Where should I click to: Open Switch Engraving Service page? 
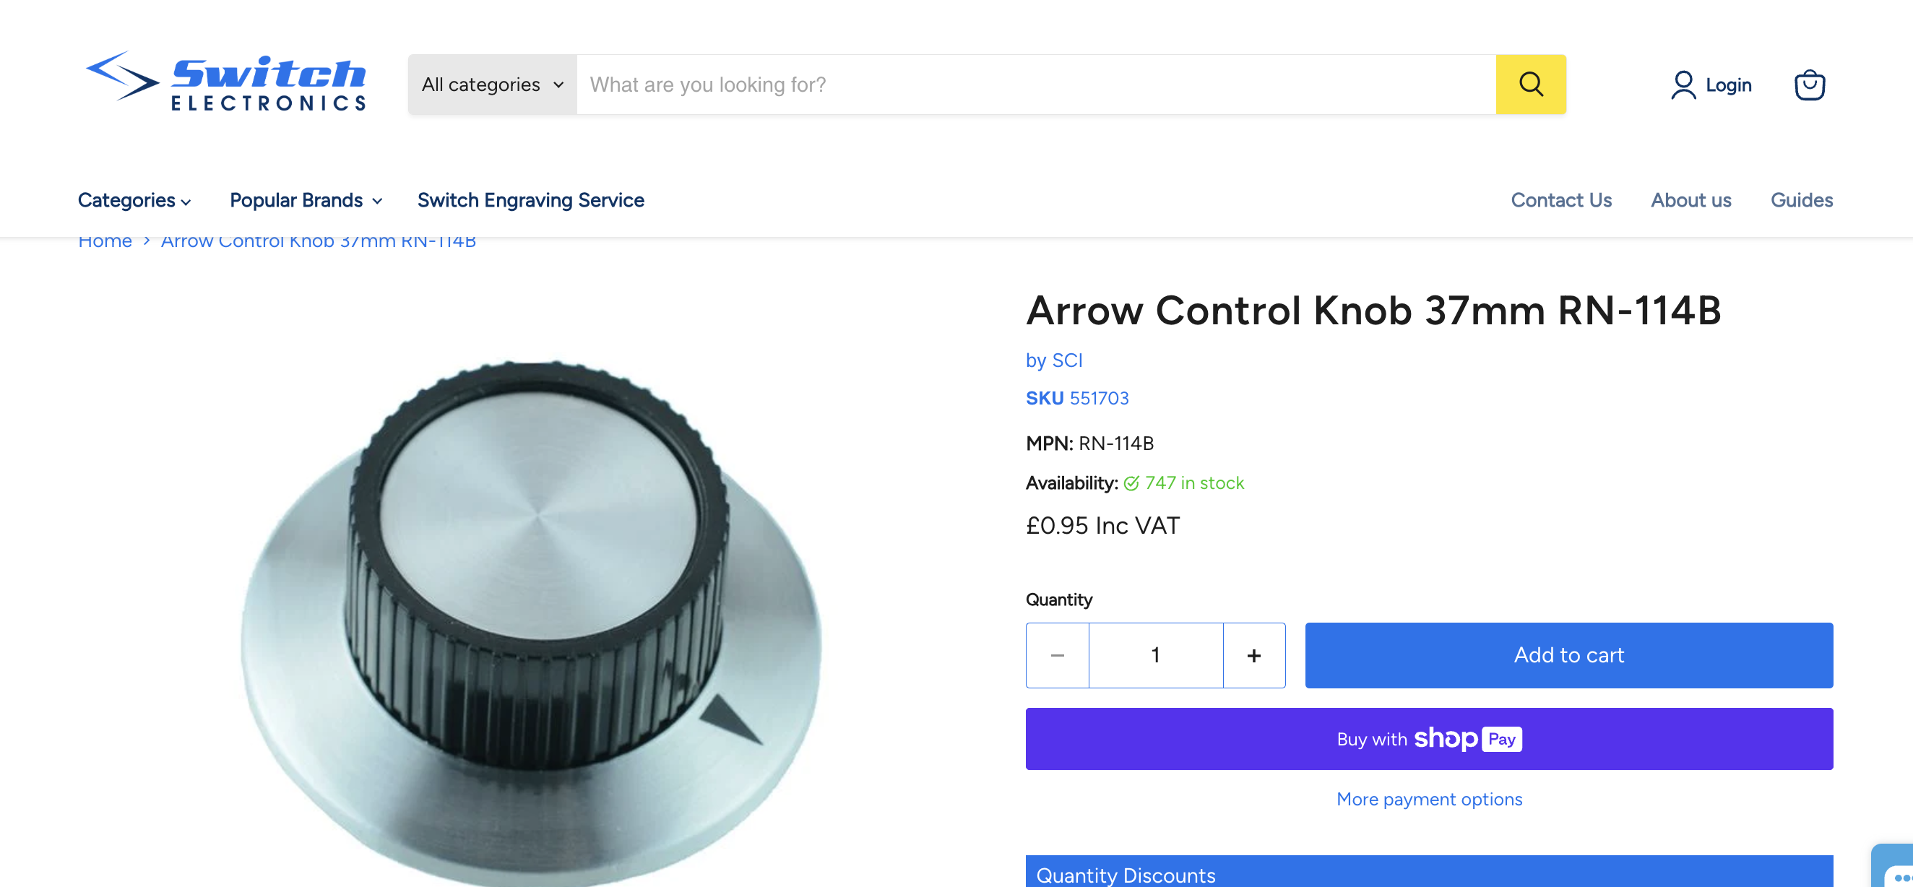(x=530, y=200)
